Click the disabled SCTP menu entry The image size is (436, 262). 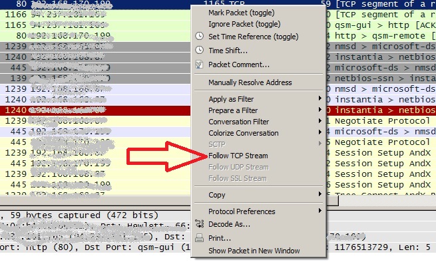[217, 144]
